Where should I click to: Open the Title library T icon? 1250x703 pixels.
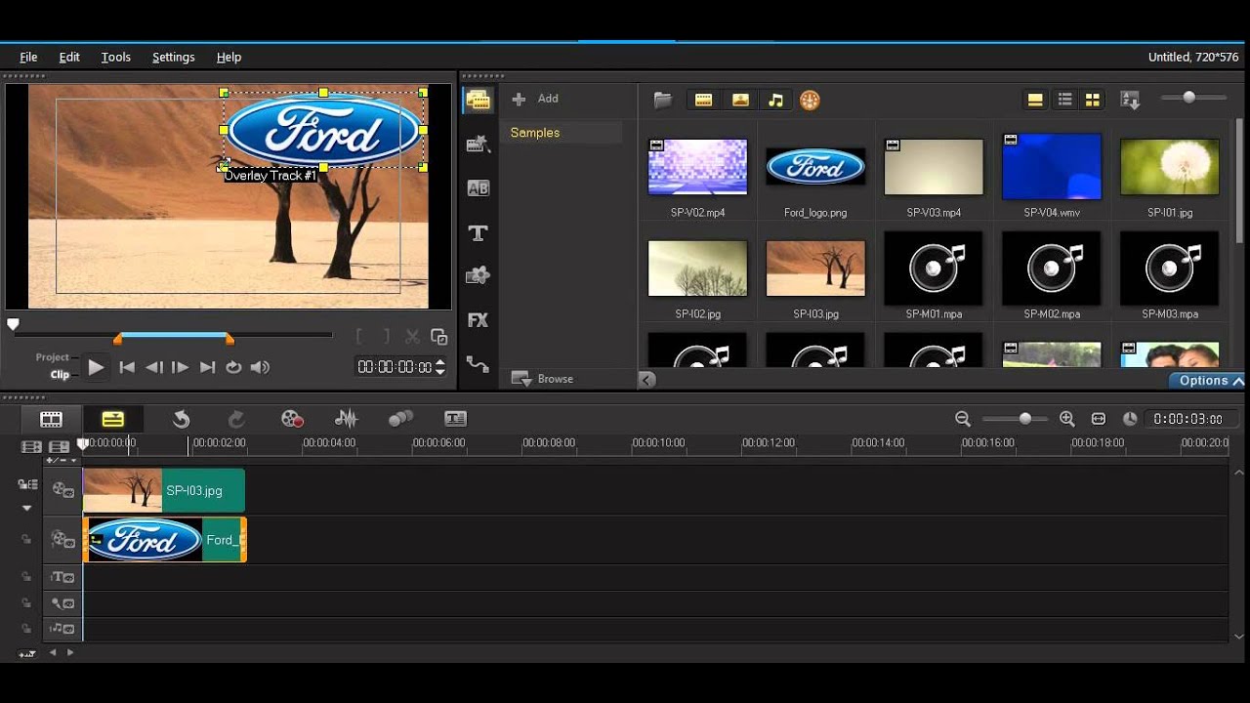pyautogui.click(x=478, y=233)
